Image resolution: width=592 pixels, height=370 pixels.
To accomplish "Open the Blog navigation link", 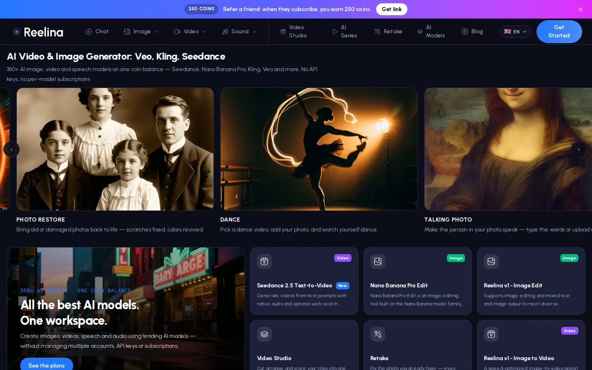I will click(x=473, y=32).
